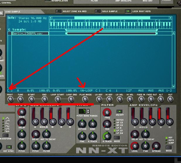
Task: Click the LO VEL knob
Action: pos(119,99)
